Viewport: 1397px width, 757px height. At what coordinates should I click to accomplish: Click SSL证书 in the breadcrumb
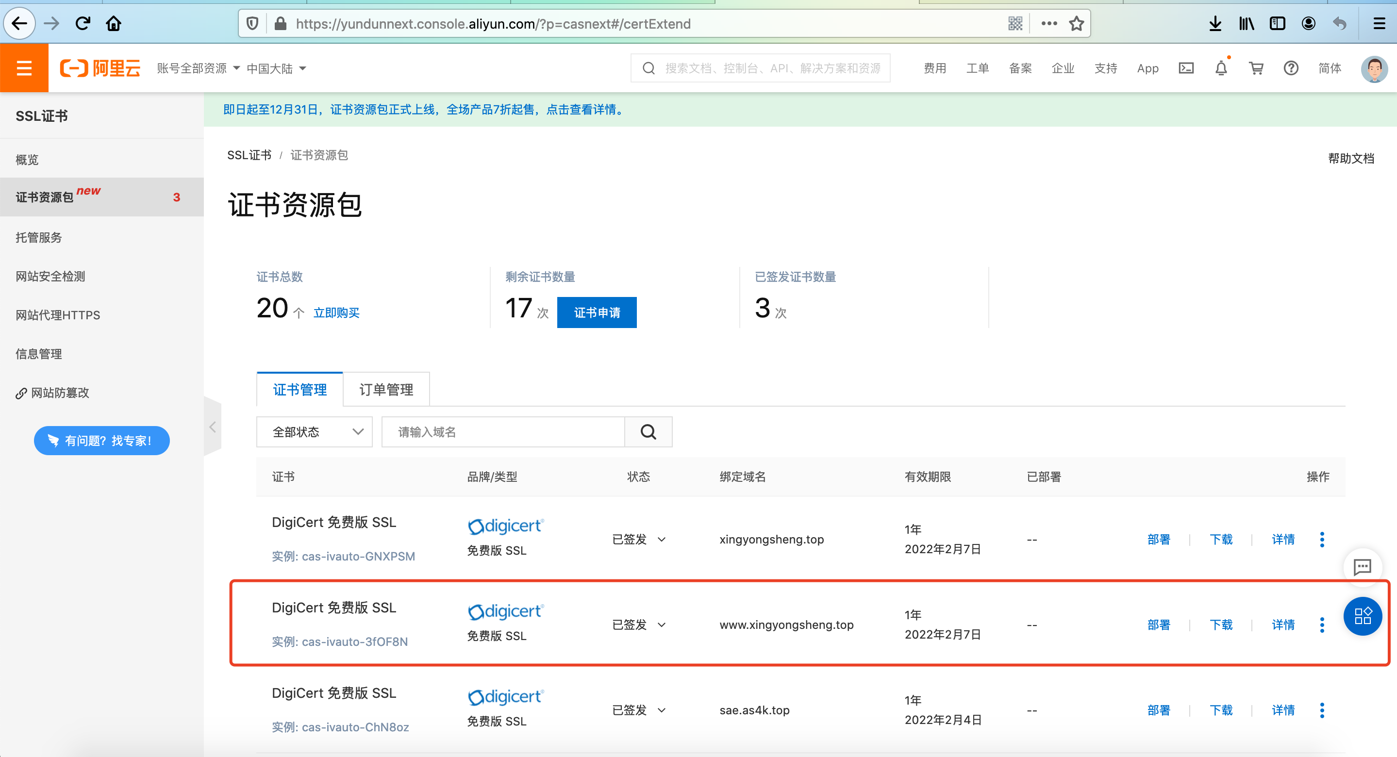click(x=249, y=155)
